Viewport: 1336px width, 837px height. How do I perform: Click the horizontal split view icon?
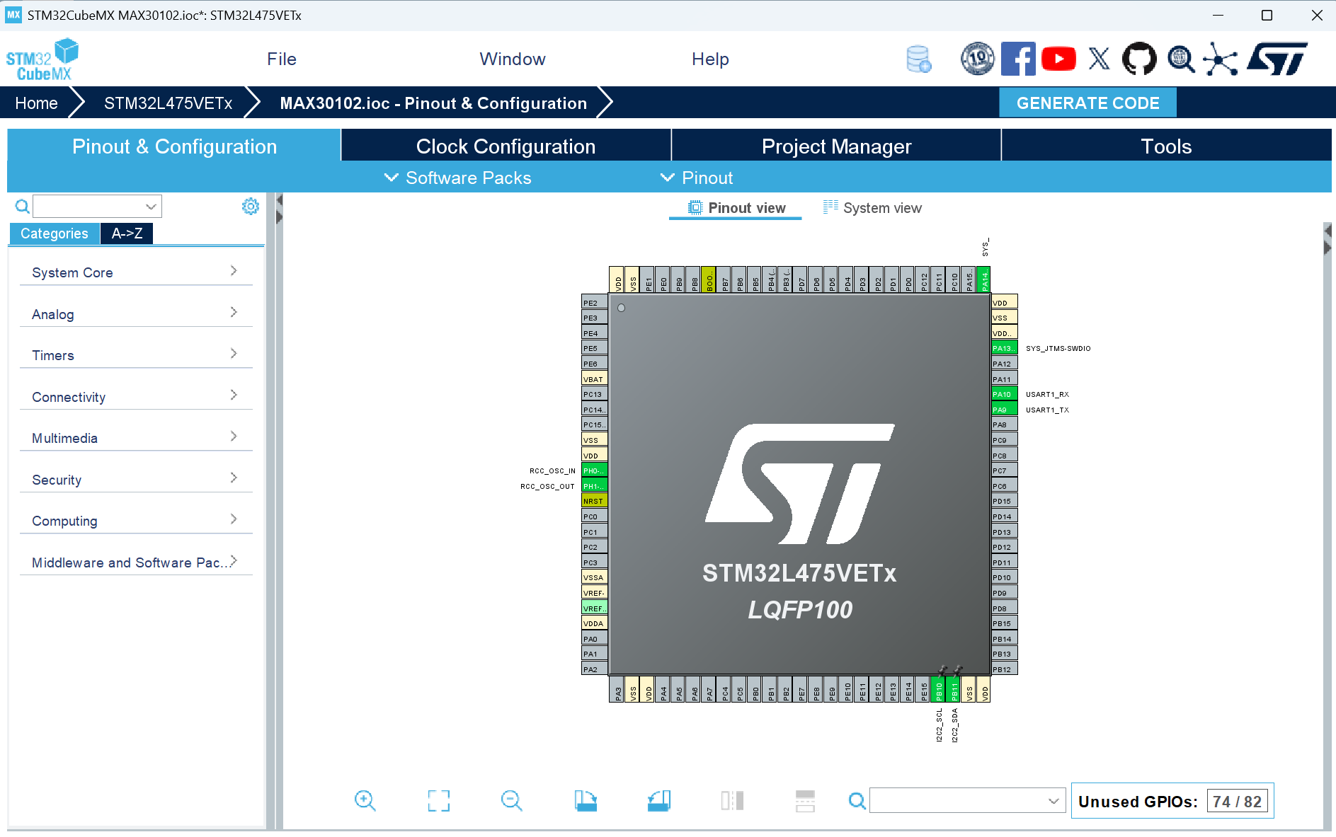[x=805, y=801]
